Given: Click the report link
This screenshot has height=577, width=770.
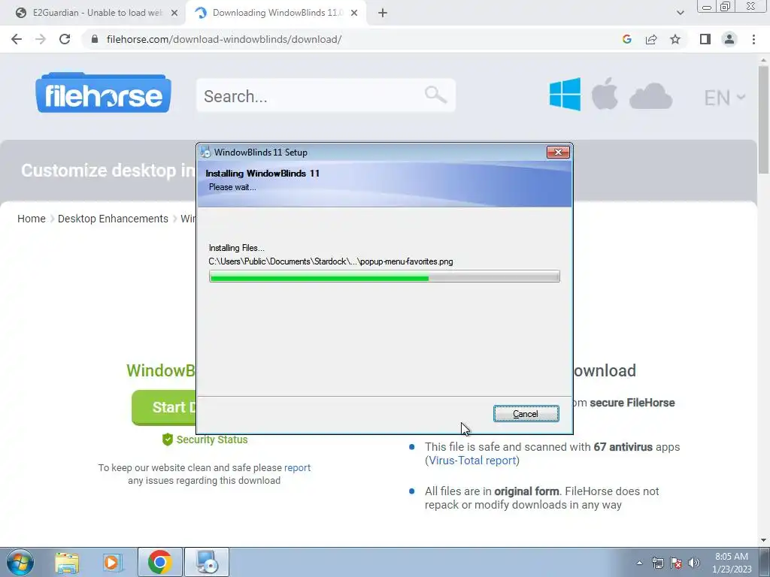Looking at the screenshot, I should pyautogui.click(x=297, y=467).
